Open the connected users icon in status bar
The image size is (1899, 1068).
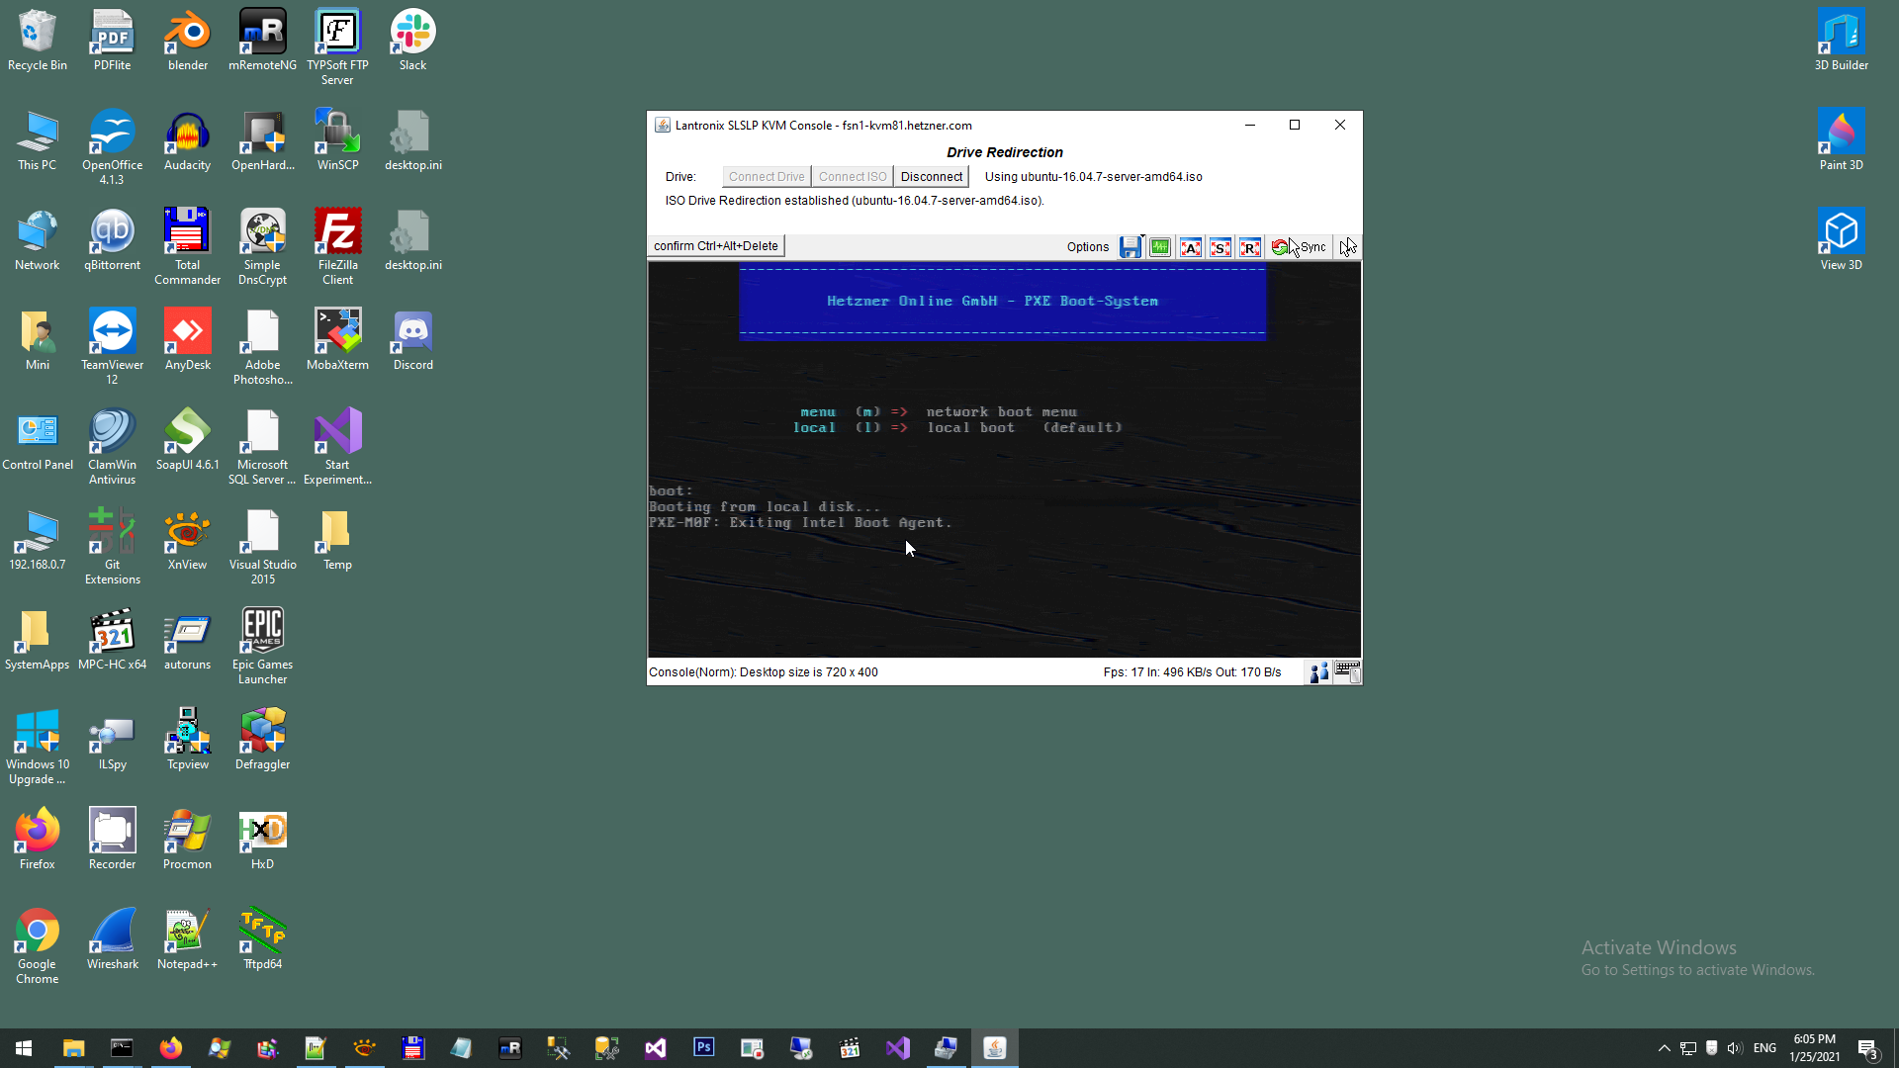click(1318, 672)
